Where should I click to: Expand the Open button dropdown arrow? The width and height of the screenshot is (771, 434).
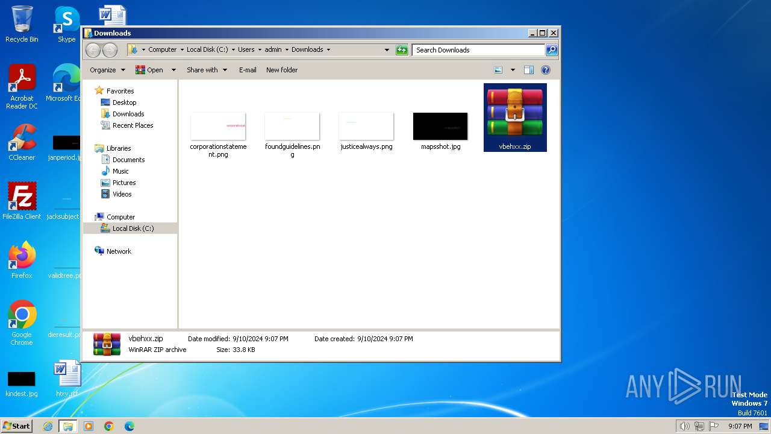(x=173, y=70)
